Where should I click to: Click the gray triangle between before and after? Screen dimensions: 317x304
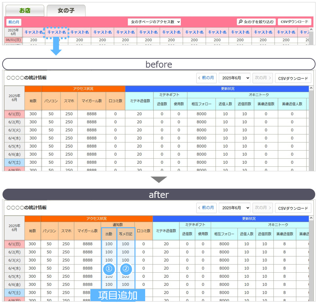158,179
